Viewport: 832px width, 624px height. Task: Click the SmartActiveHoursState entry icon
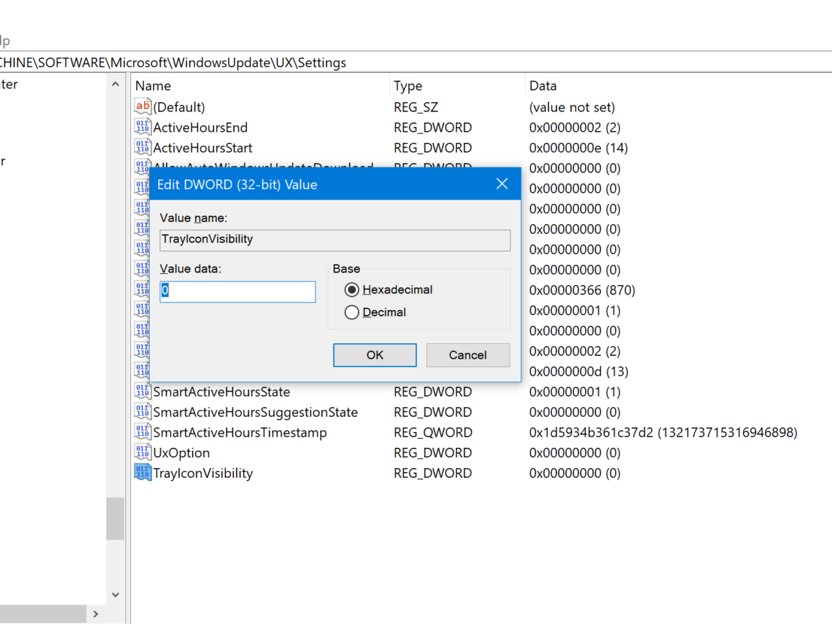(143, 392)
